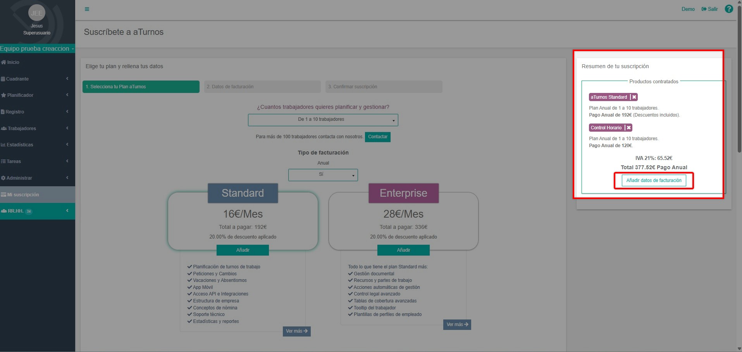This screenshot has width=742, height=352.
Task: Click Ver más under Standard plan
Action: pos(296,331)
